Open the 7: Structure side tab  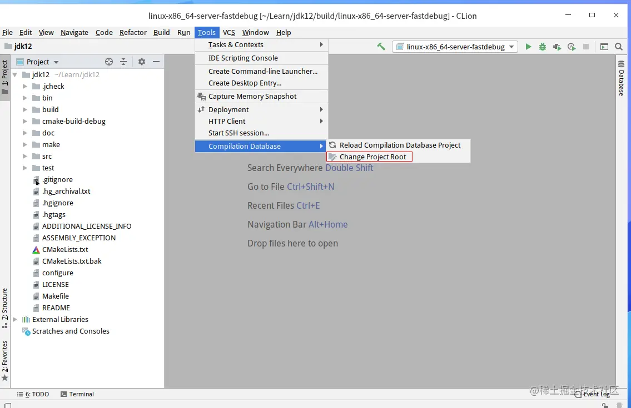tap(5, 308)
